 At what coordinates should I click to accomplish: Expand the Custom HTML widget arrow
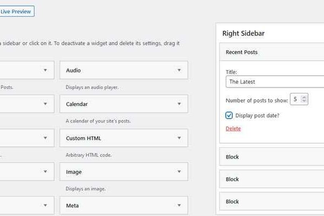point(179,138)
